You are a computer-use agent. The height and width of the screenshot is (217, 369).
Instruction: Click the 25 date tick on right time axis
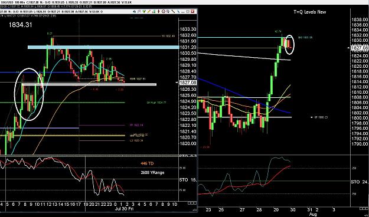pyautogui.click(x=221, y=210)
